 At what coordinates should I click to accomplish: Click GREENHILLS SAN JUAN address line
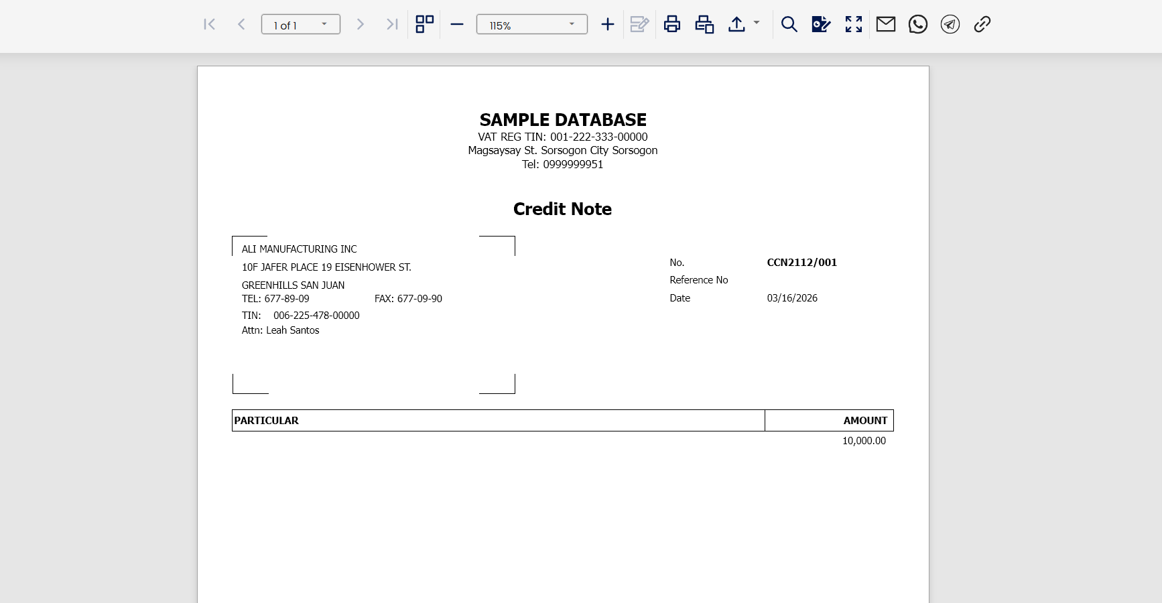point(293,285)
